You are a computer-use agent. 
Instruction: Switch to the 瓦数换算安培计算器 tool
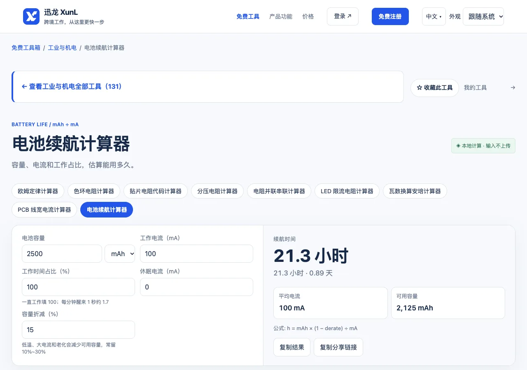tap(415, 191)
